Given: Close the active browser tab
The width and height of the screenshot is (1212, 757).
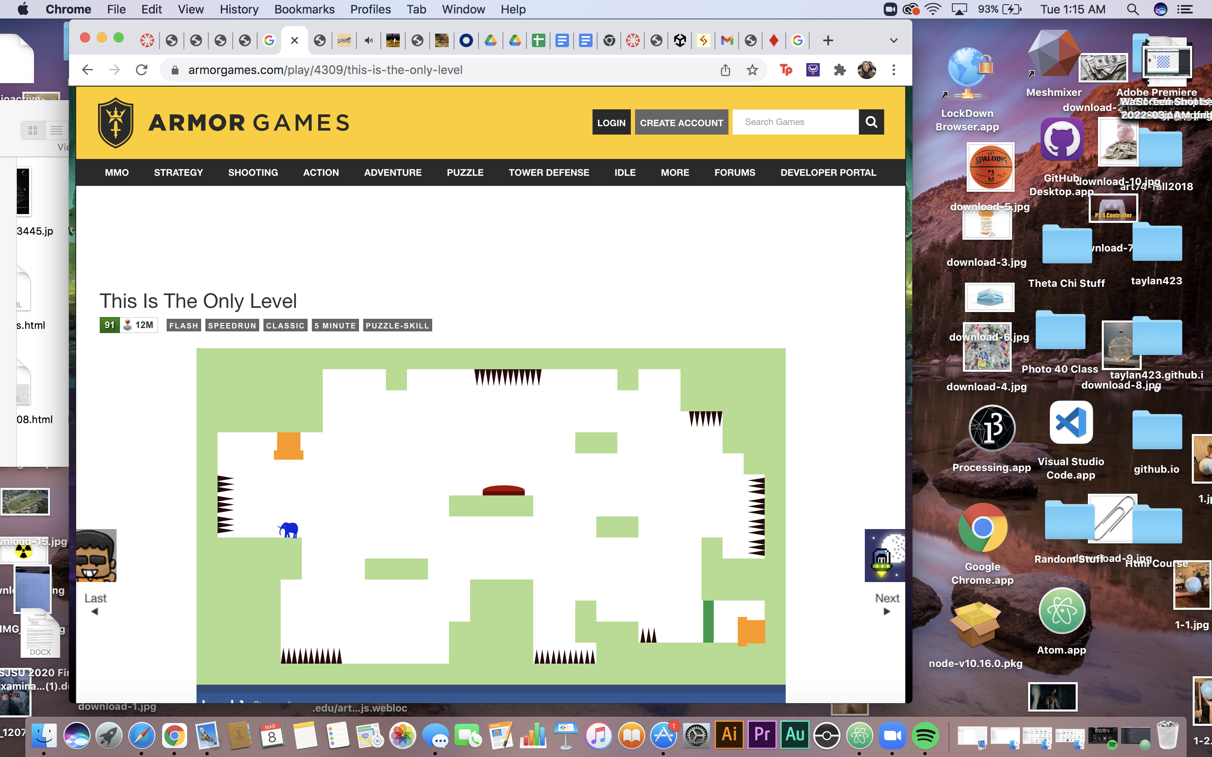Looking at the screenshot, I should (x=295, y=40).
